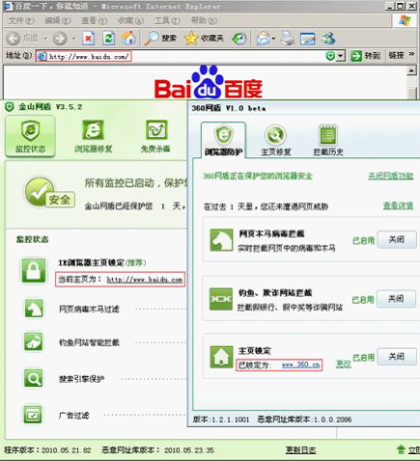Image resolution: width=420 pixels, height=461 pixels.
Task: Expand the address bar dropdown arrow
Action: click(x=341, y=56)
